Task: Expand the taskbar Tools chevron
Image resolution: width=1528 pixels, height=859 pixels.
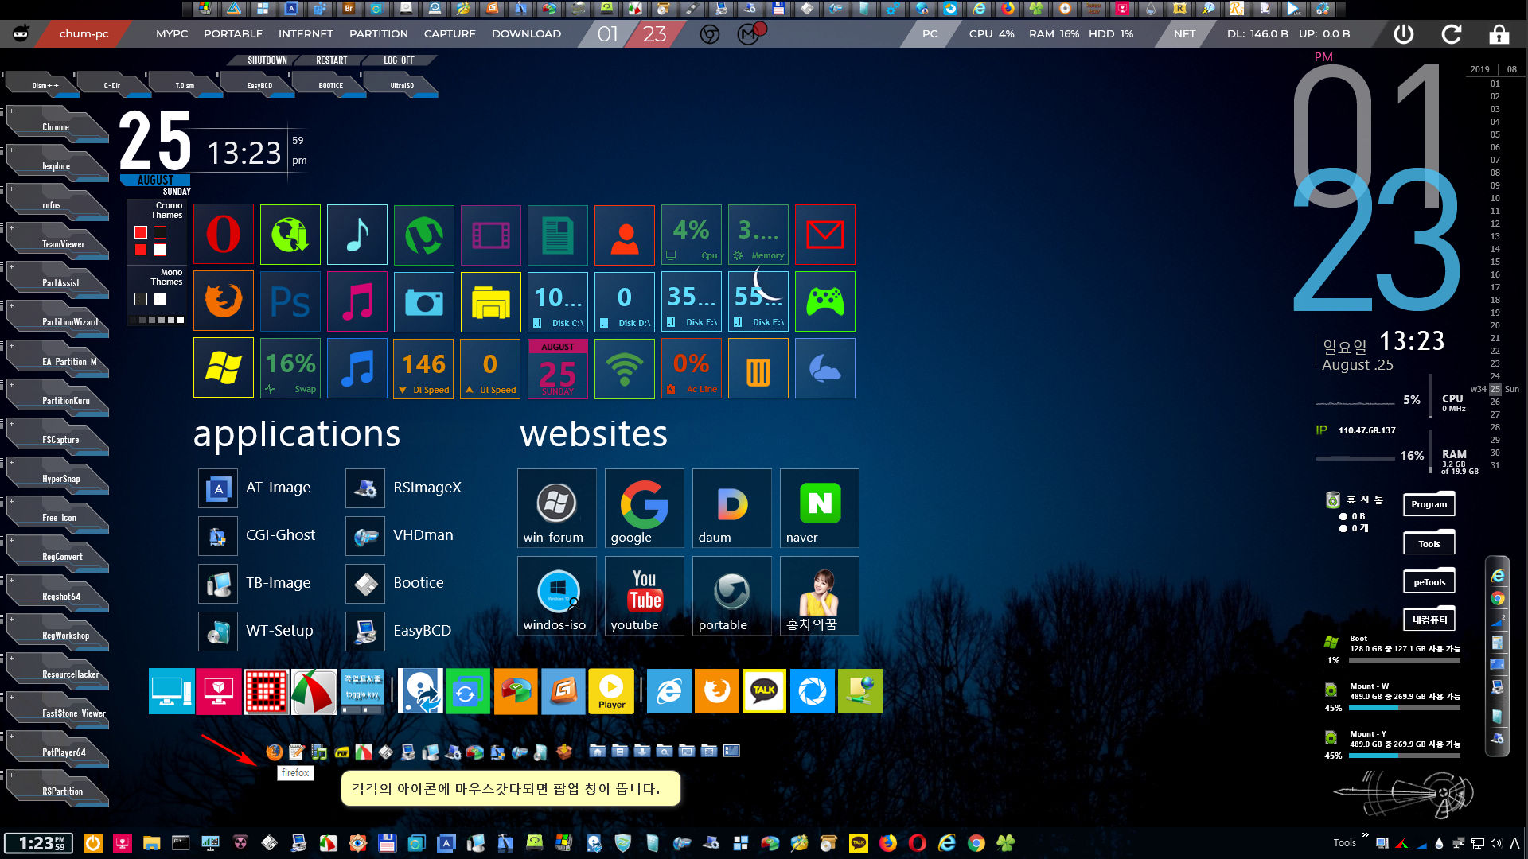Action: click(1366, 835)
